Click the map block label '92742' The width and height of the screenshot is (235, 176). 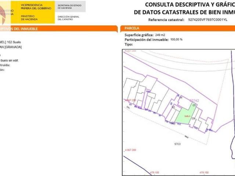tap(194, 100)
